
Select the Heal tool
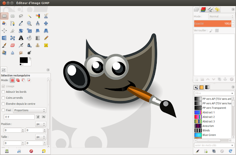pyautogui.click(x=46, y=45)
